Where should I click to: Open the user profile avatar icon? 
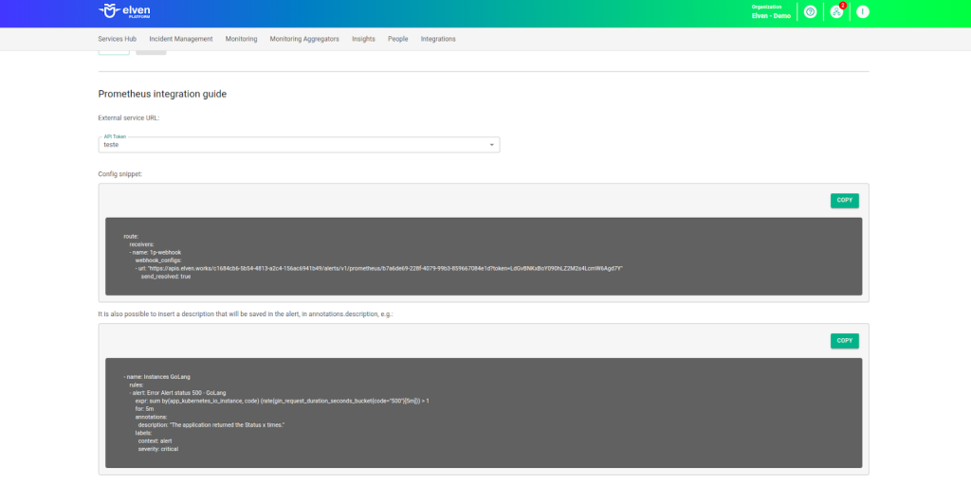pyautogui.click(x=863, y=11)
